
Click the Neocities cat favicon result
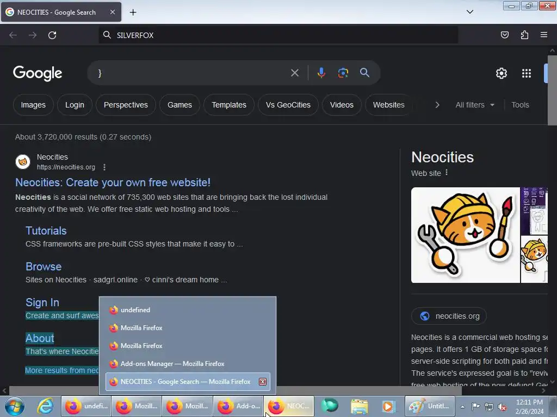23,162
